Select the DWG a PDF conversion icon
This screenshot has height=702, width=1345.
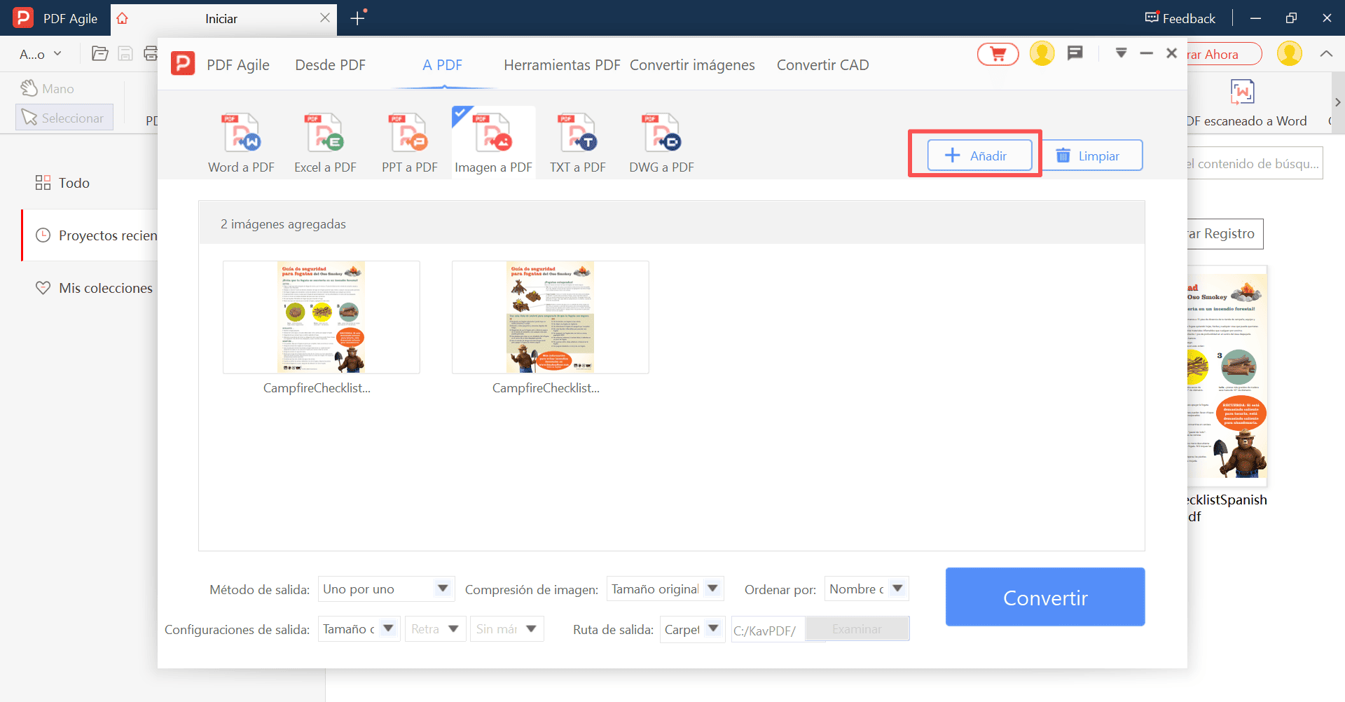point(661,140)
